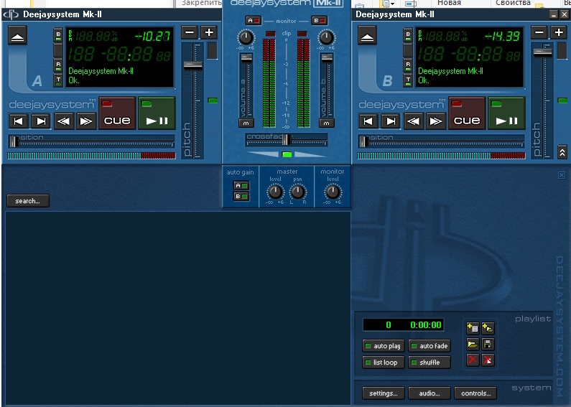Image resolution: width=571 pixels, height=407 pixels.
Task: Skip to previous track on deck A
Action: (x=19, y=121)
